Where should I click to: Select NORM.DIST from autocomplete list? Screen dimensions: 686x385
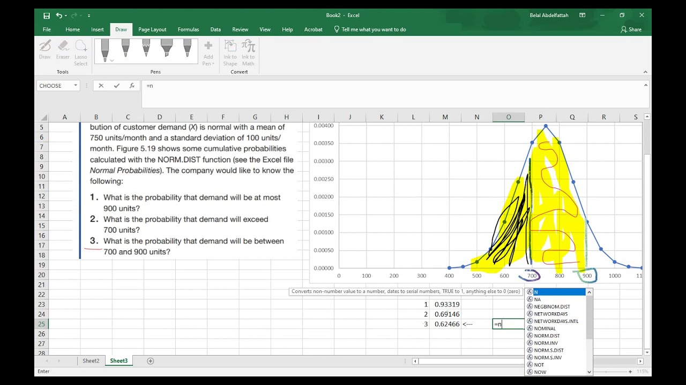click(556, 336)
